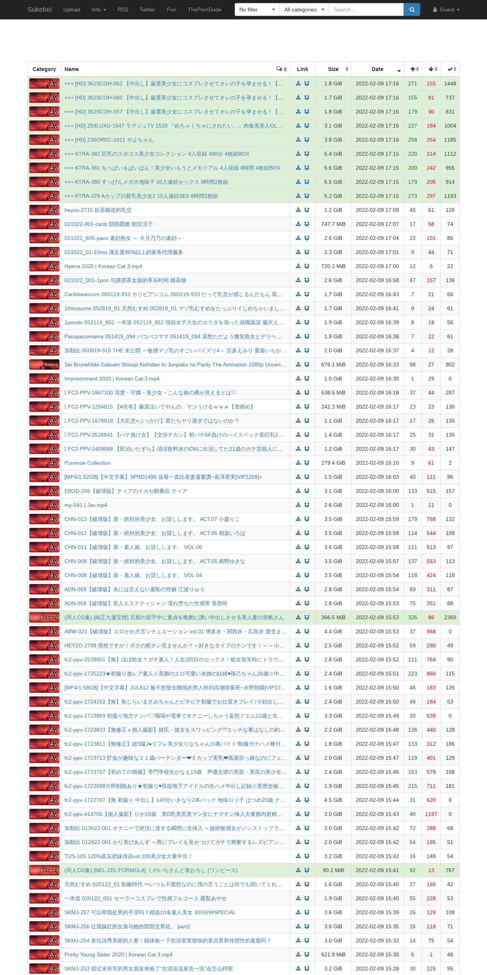Expand the Info menu
This screenshot has width=487, height=975.
tap(99, 9)
